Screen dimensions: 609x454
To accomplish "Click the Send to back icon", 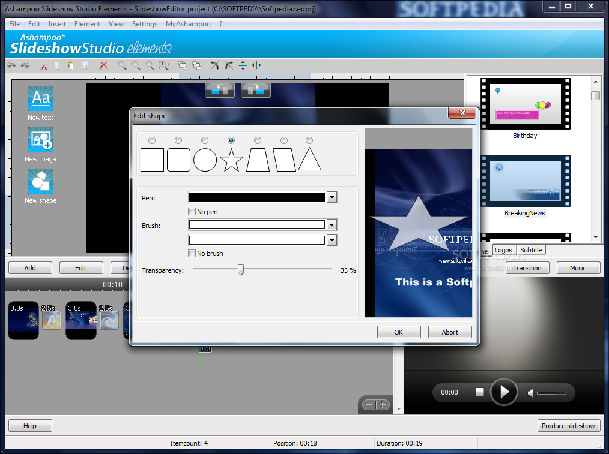I will pyautogui.click(x=196, y=65).
